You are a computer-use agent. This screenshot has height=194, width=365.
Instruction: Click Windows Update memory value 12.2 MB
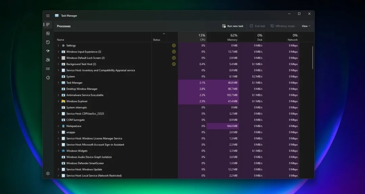(x=233, y=170)
